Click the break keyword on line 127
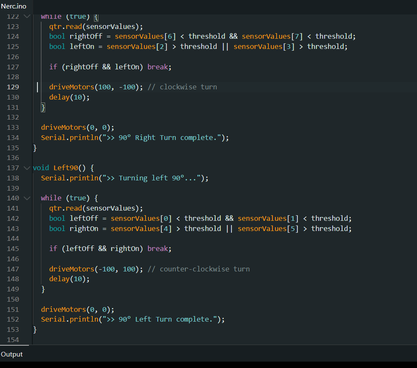This screenshot has width=417, height=368. (158, 67)
